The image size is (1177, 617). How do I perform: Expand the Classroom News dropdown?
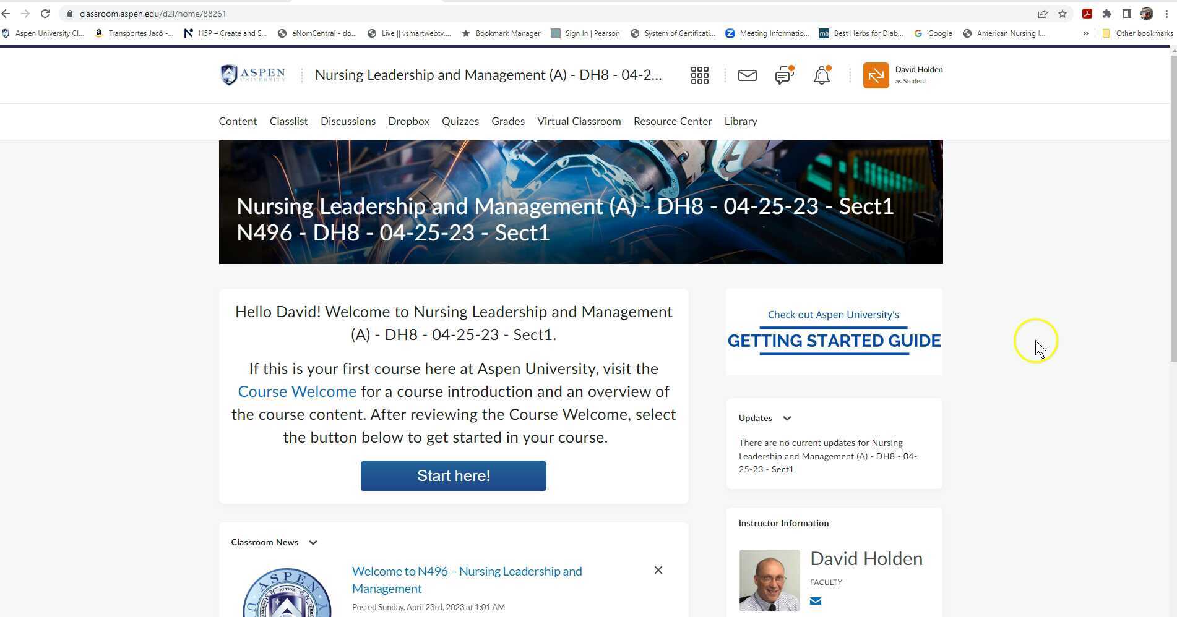click(313, 543)
